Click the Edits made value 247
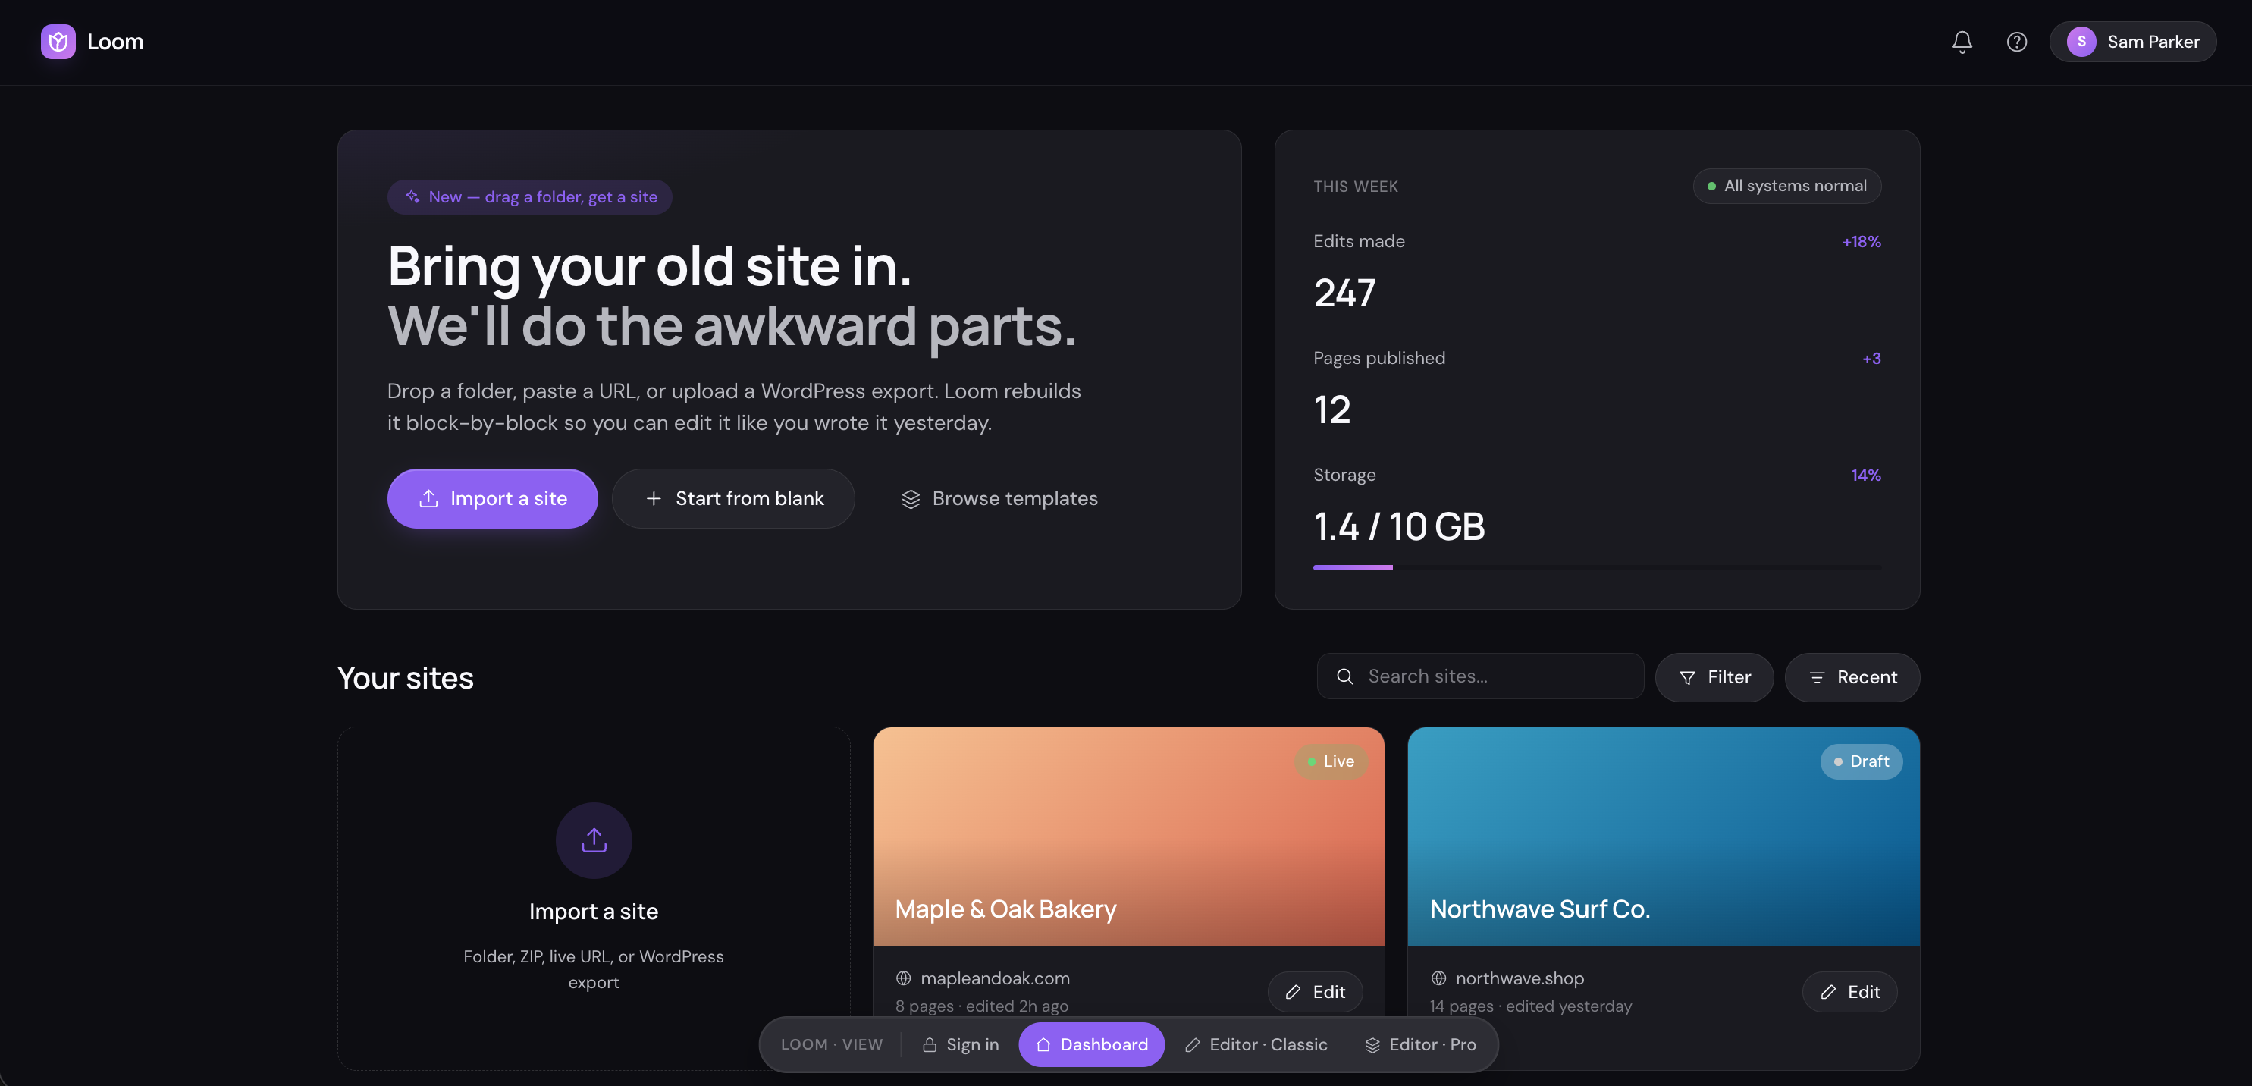Image resolution: width=2252 pixels, height=1086 pixels. (x=1344, y=293)
